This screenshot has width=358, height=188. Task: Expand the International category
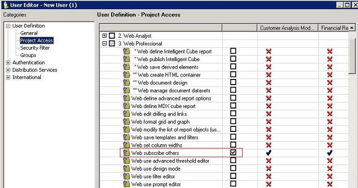8,77
